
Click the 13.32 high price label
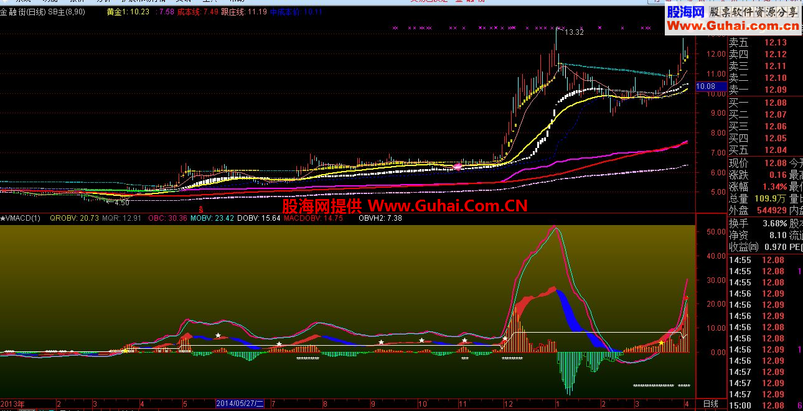574,32
